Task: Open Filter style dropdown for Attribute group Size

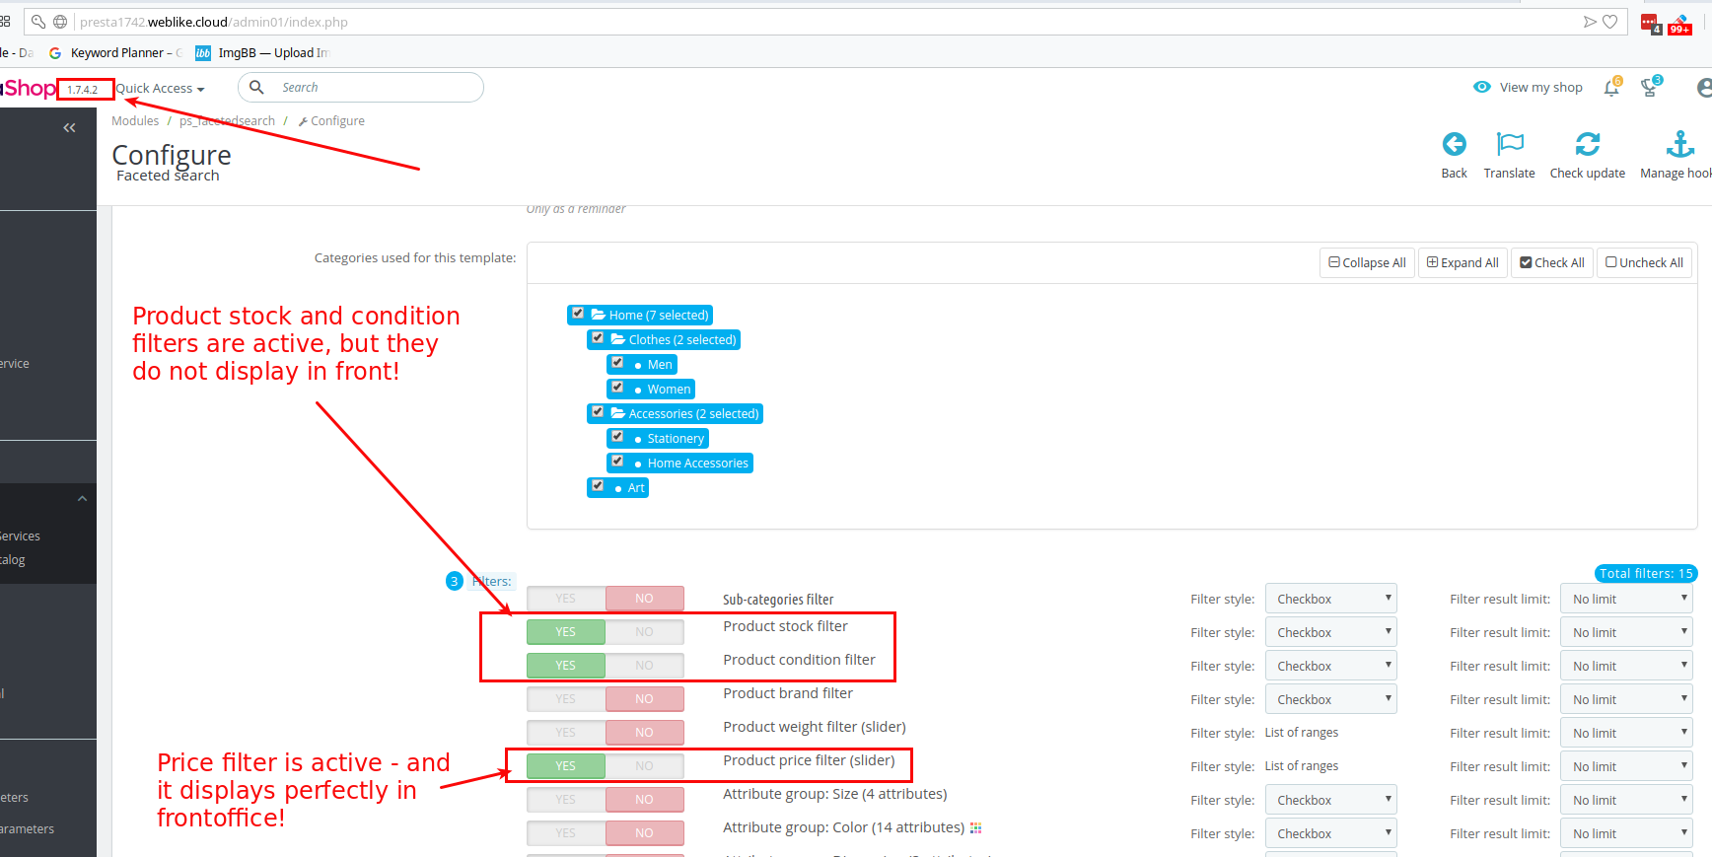Action: [1331, 800]
